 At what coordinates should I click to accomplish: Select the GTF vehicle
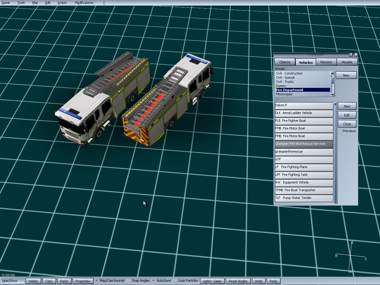(304, 159)
